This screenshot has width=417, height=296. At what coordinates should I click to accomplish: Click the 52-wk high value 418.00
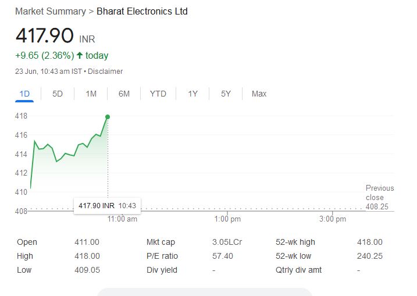point(369,242)
